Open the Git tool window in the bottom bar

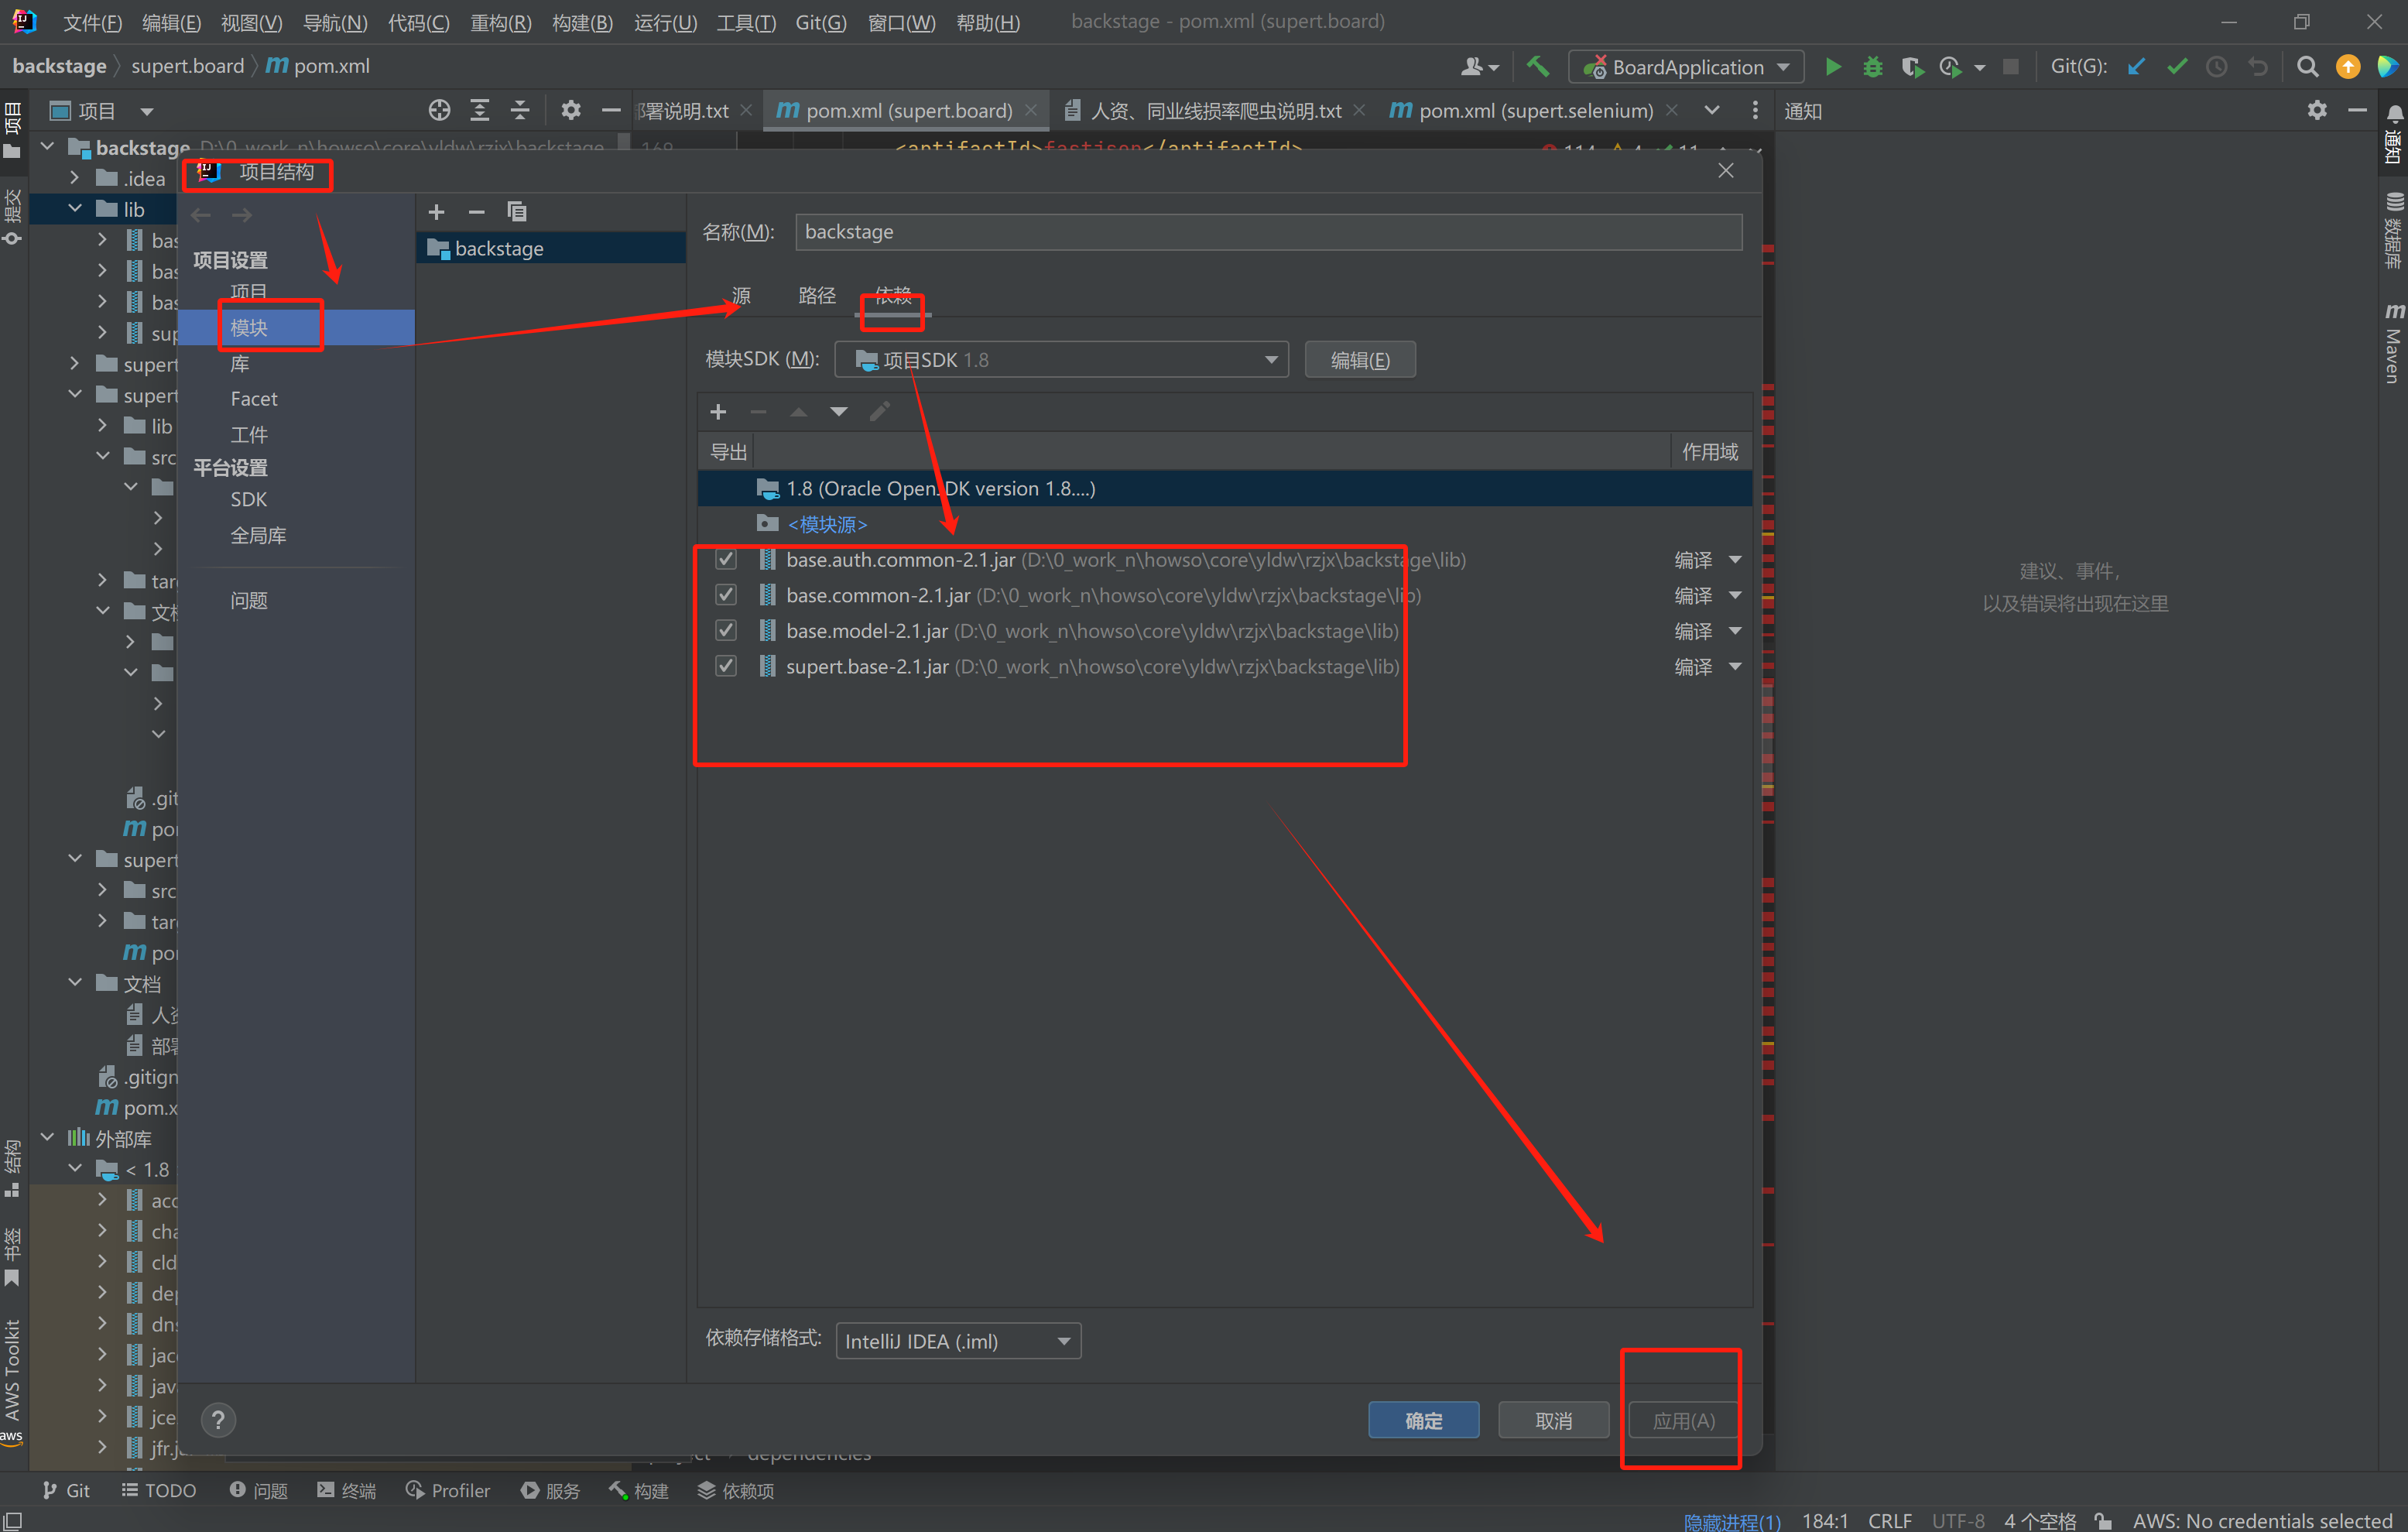66,1491
